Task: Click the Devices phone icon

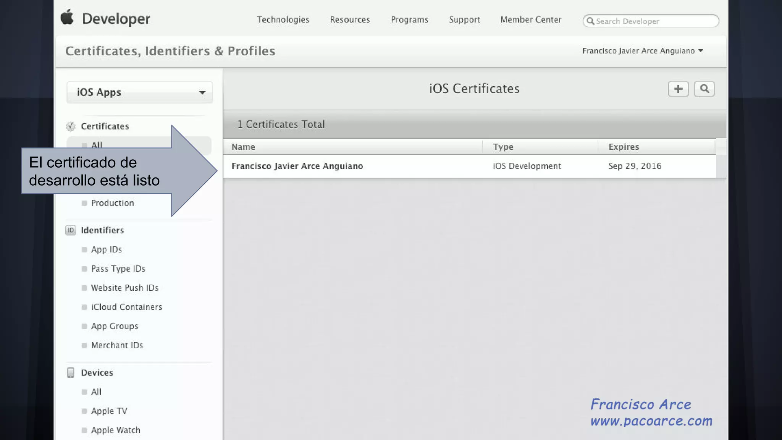Action: (71, 372)
